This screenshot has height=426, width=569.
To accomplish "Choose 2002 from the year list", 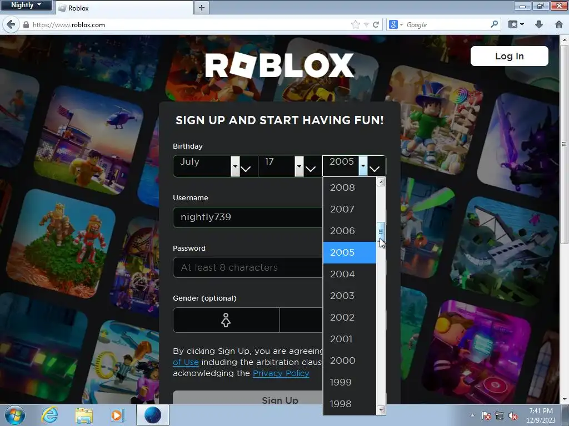I will [350, 317].
